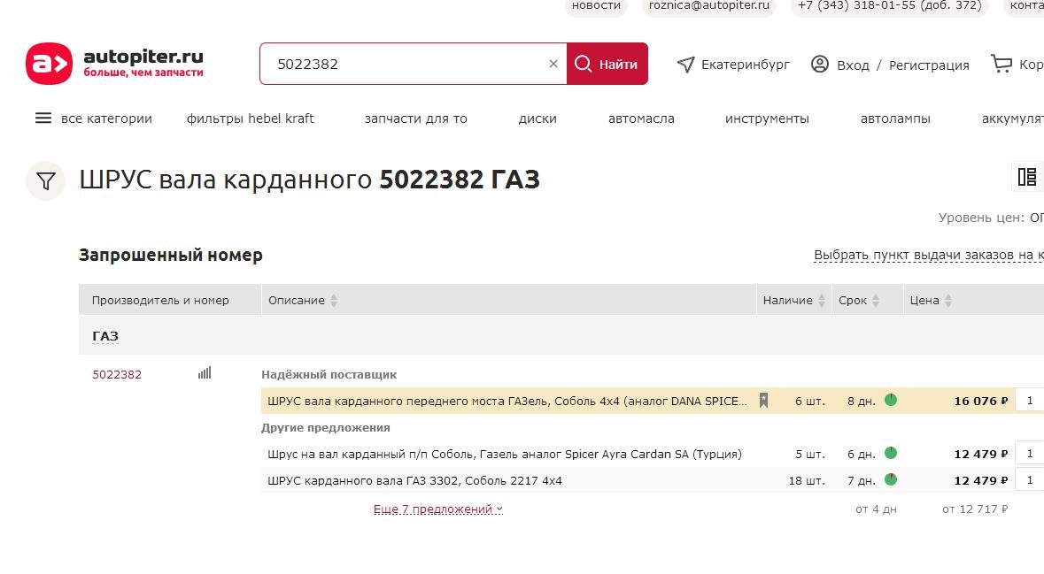Image resolution: width=1044 pixels, height=574 pixels.
Task: Select Шрус на вал карданный Ayra Cardan offer
Action: pyautogui.click(x=505, y=455)
